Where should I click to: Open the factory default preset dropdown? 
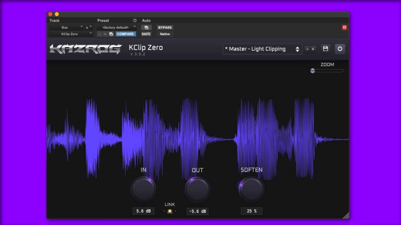point(117,27)
